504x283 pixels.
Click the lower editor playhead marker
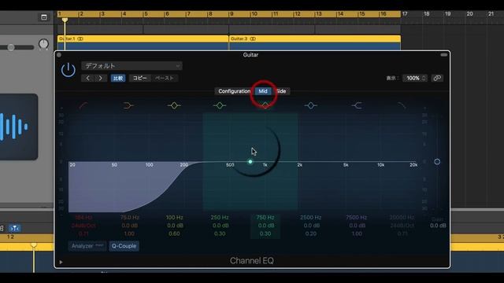[x=34, y=245]
